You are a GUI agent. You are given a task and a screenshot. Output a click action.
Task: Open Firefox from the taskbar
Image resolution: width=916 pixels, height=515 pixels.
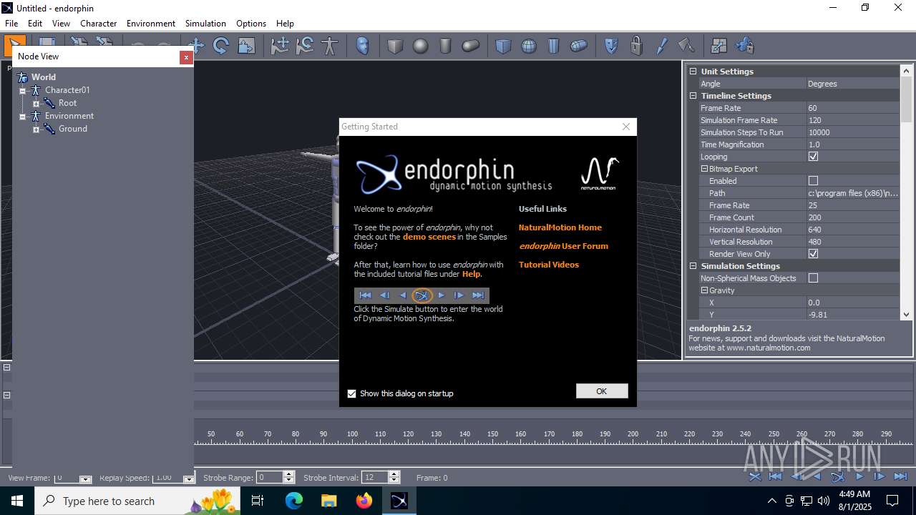coord(364,501)
